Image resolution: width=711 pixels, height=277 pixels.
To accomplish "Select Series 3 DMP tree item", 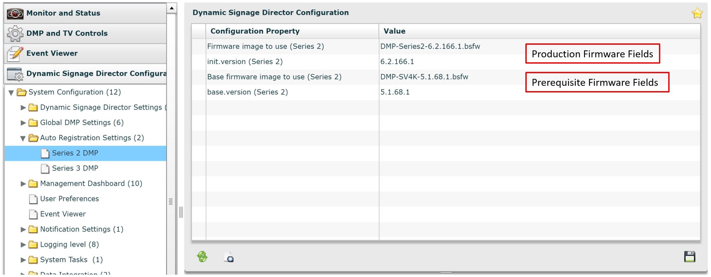I will (75, 168).
